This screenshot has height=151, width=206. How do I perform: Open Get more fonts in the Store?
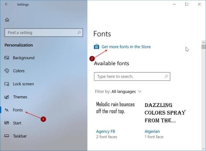coord(126,47)
